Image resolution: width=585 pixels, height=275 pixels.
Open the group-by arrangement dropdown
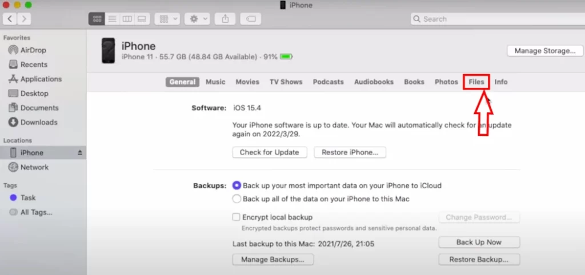point(167,19)
